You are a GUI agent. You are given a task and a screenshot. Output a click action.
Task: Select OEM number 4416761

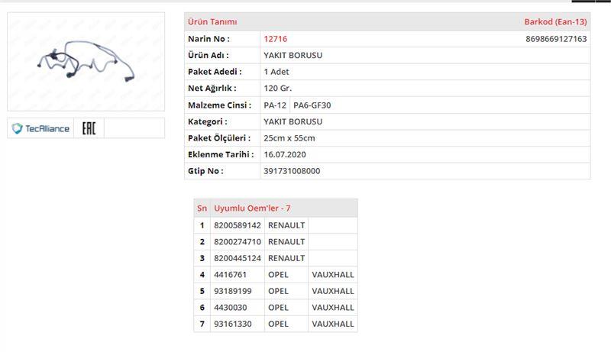point(231,275)
